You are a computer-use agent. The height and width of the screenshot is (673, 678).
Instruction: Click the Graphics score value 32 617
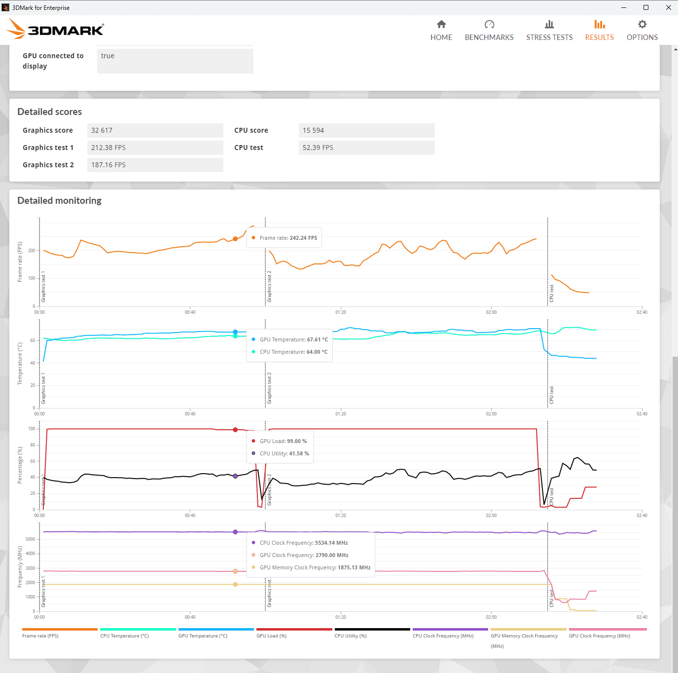click(x=155, y=130)
